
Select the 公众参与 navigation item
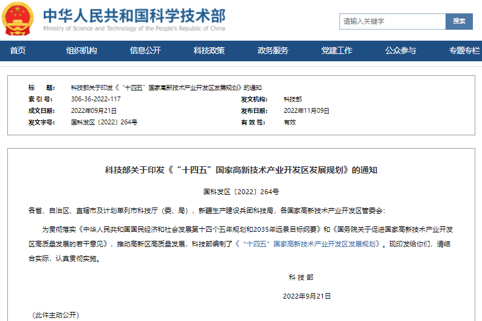click(x=401, y=51)
